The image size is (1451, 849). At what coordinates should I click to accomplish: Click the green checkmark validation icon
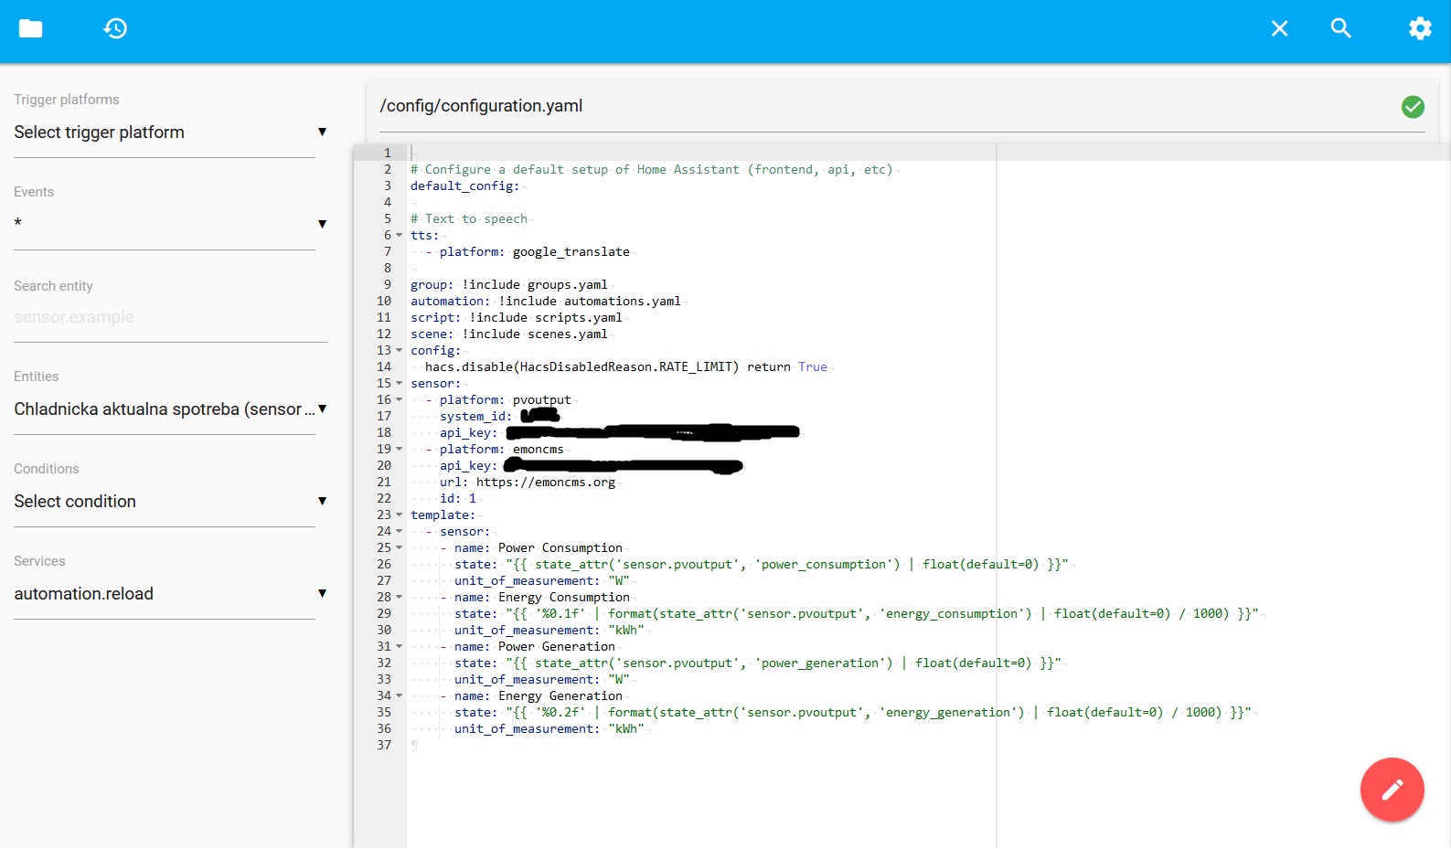pyautogui.click(x=1413, y=107)
